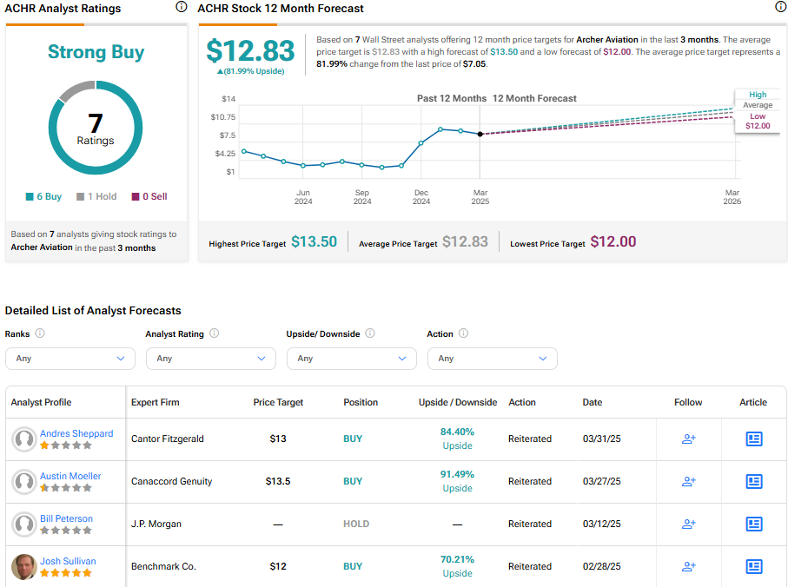Click Andres Sheppard's avatar icon
This screenshot has width=788, height=587.
pos(24,439)
